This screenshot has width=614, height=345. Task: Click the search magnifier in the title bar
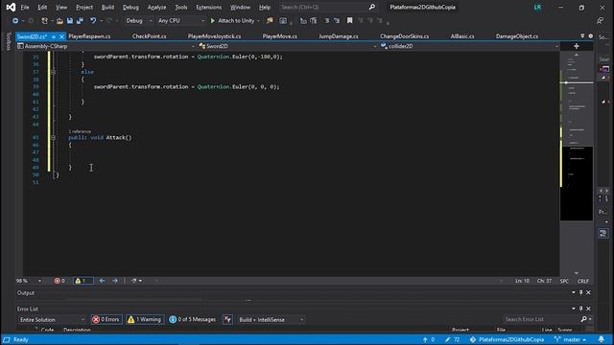click(x=372, y=7)
